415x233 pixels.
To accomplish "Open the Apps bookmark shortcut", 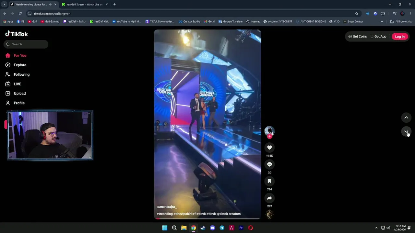I will pos(8,22).
